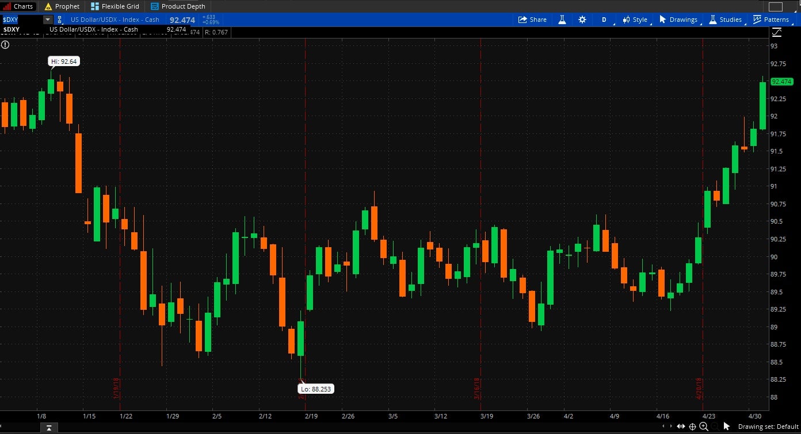Screen dimensions: 801x434
Task: Click the $DXY symbol input field
Action: coord(21,20)
